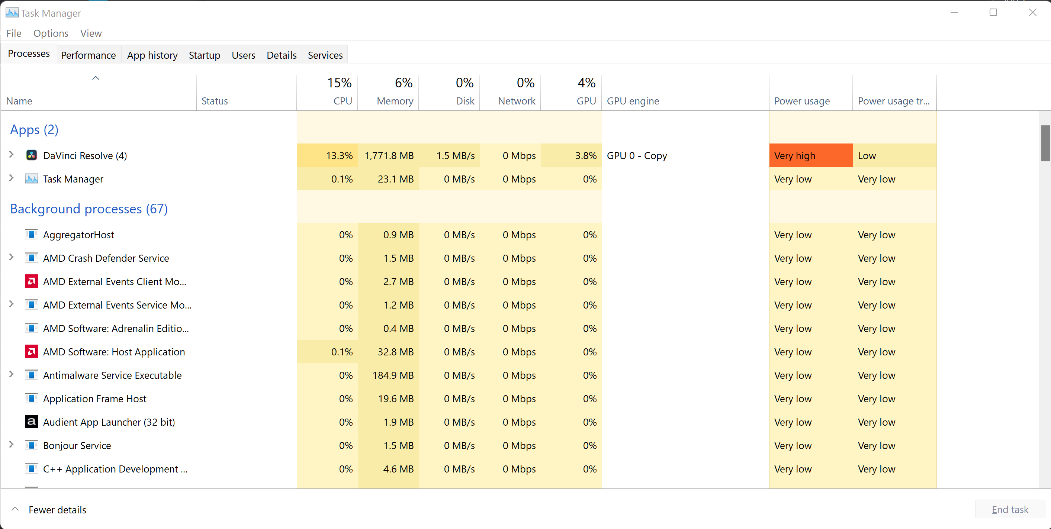Open the File menu
This screenshot has height=529, width=1051.
(14, 33)
